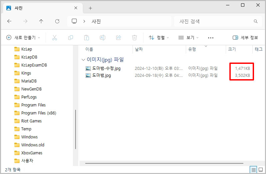Go back with the left arrow
Screen dimensions: 266x174
tap(9, 21)
